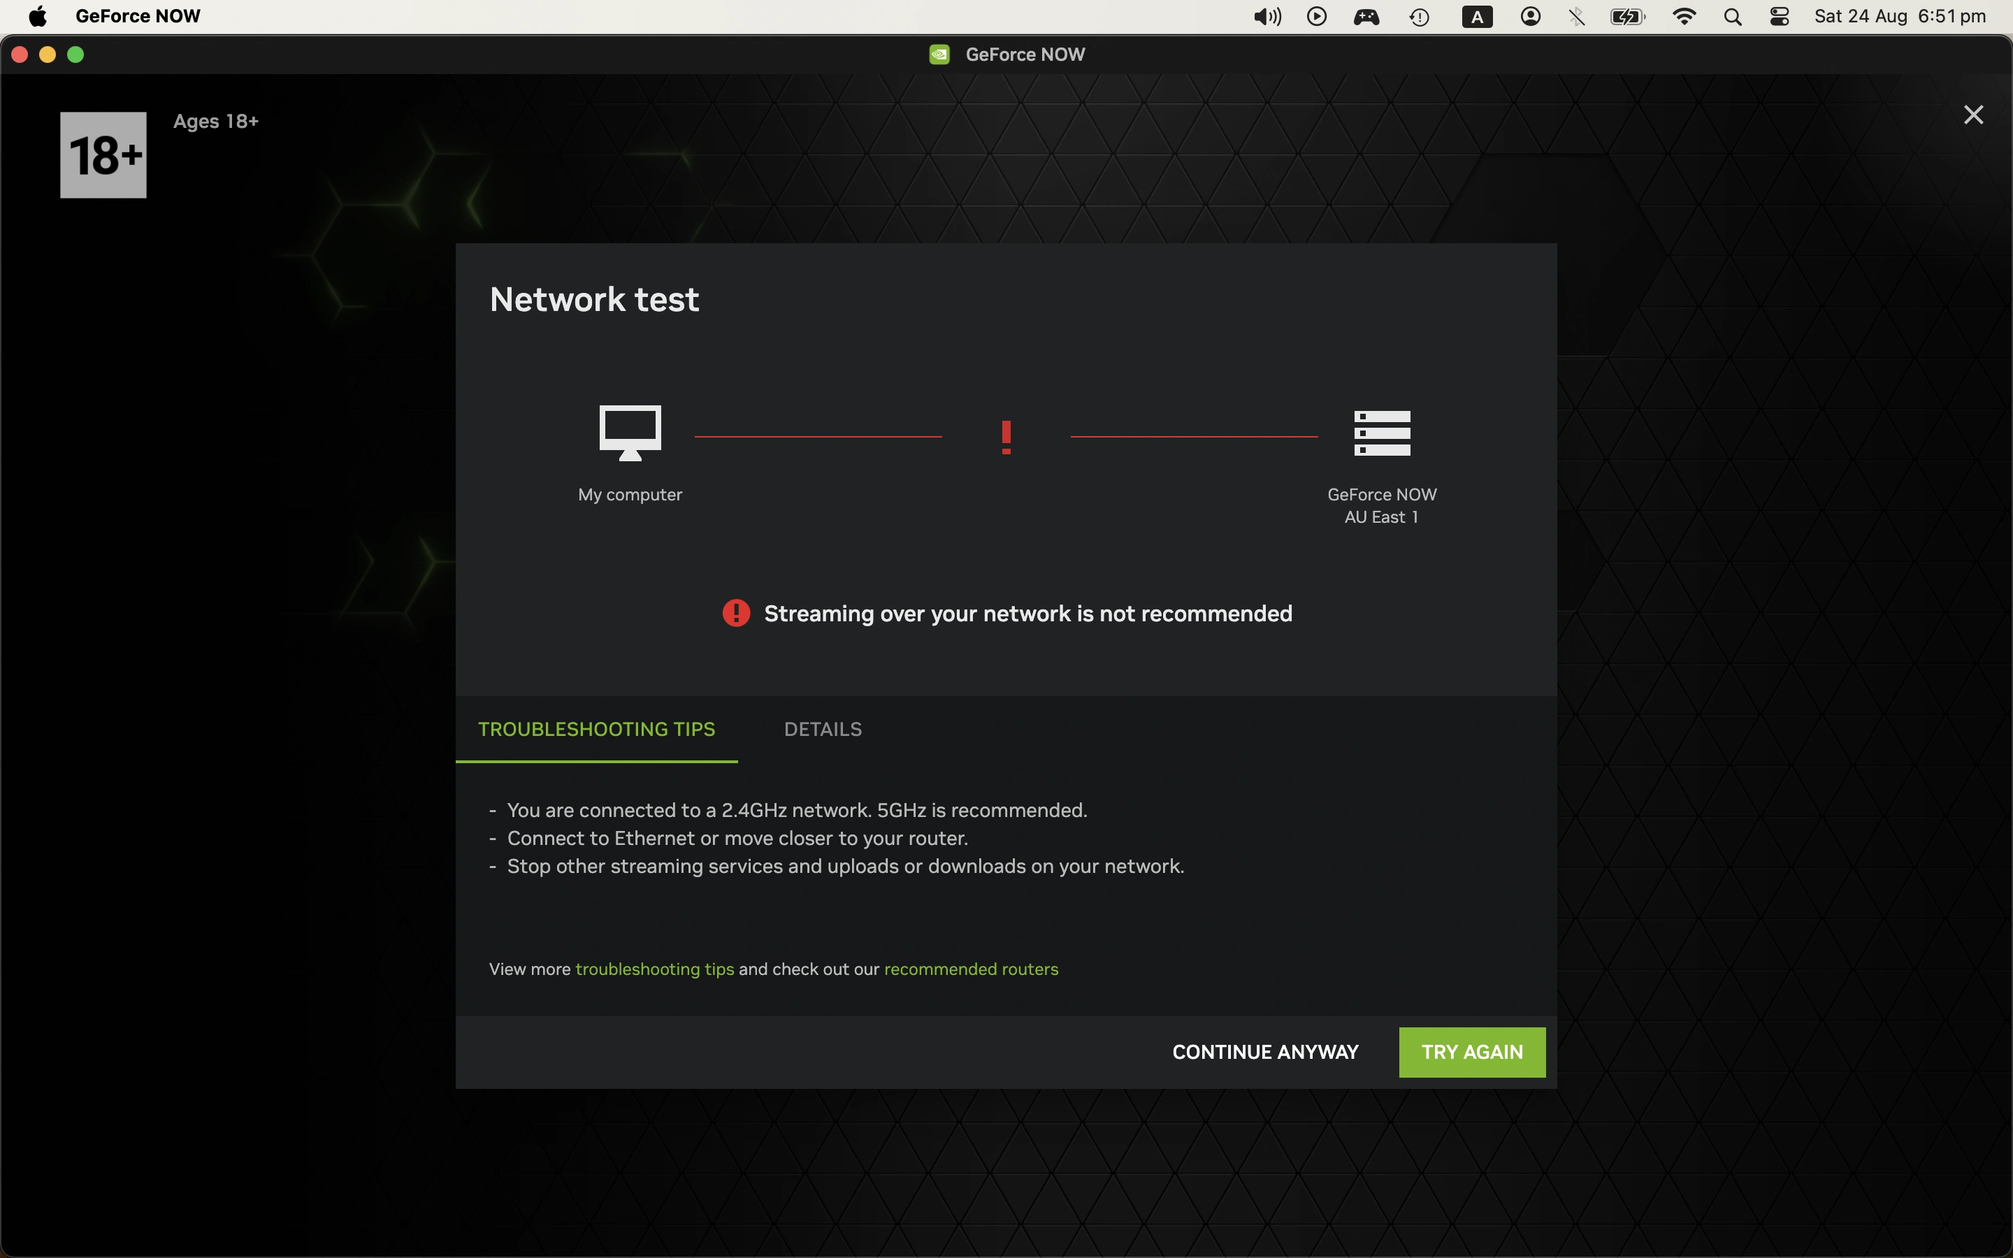Click the volume icon in menu bar
Image resolution: width=2013 pixels, height=1258 pixels.
click(x=1267, y=17)
